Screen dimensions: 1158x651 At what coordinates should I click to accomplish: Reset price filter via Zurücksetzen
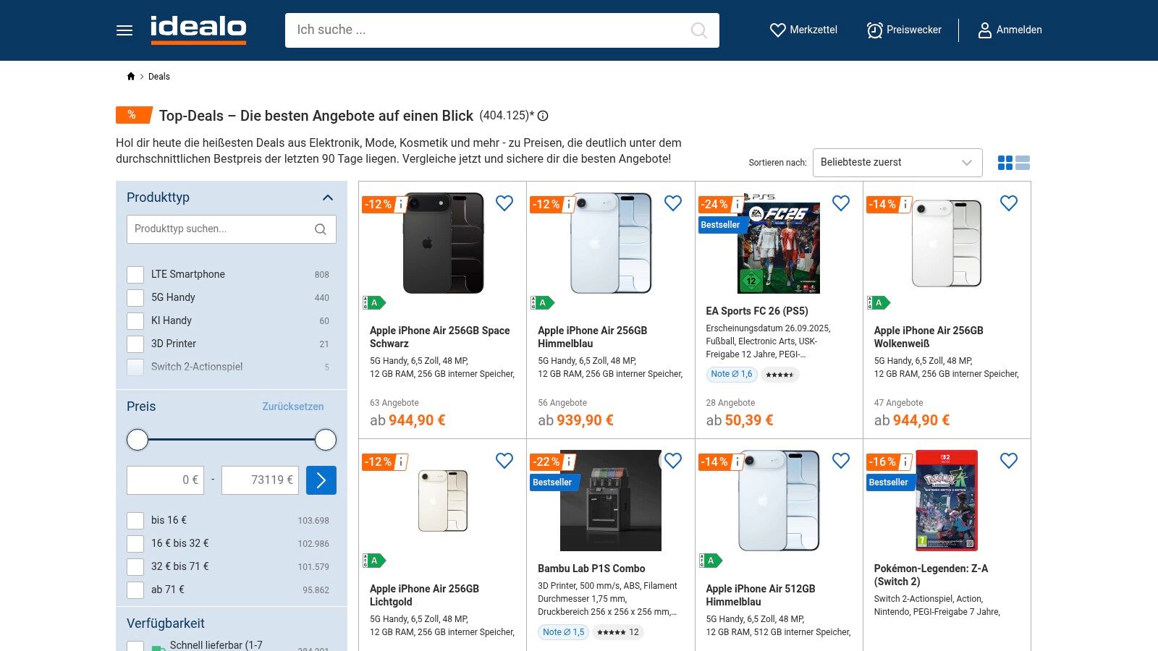tap(292, 407)
